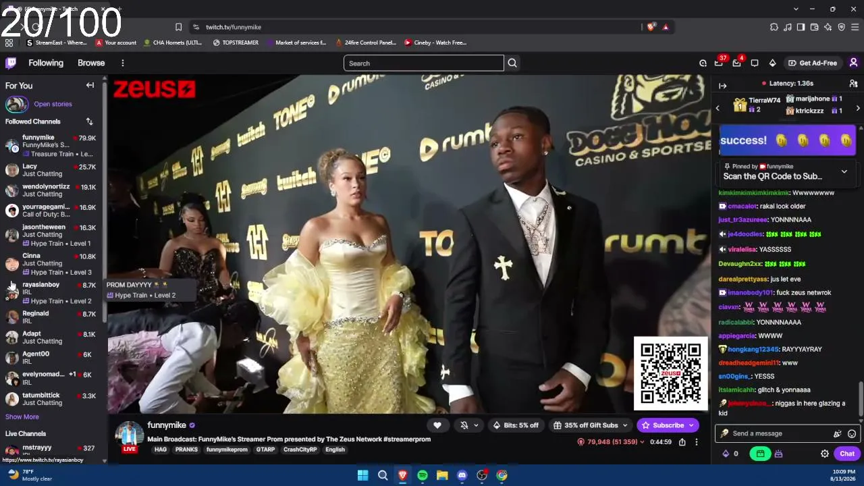Open Discord from the taskbar
This screenshot has width=864, height=486.
(462, 475)
